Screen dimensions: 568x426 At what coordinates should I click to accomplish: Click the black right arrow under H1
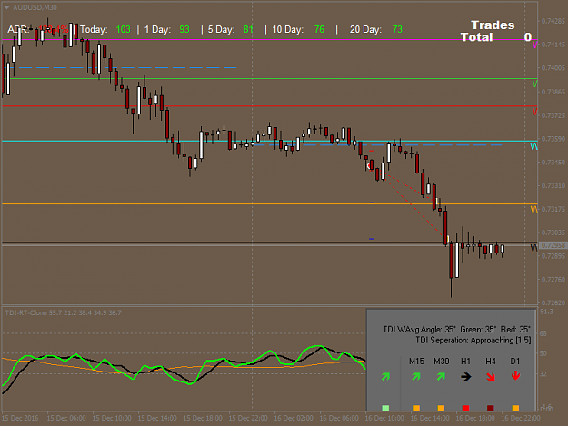tap(466, 377)
